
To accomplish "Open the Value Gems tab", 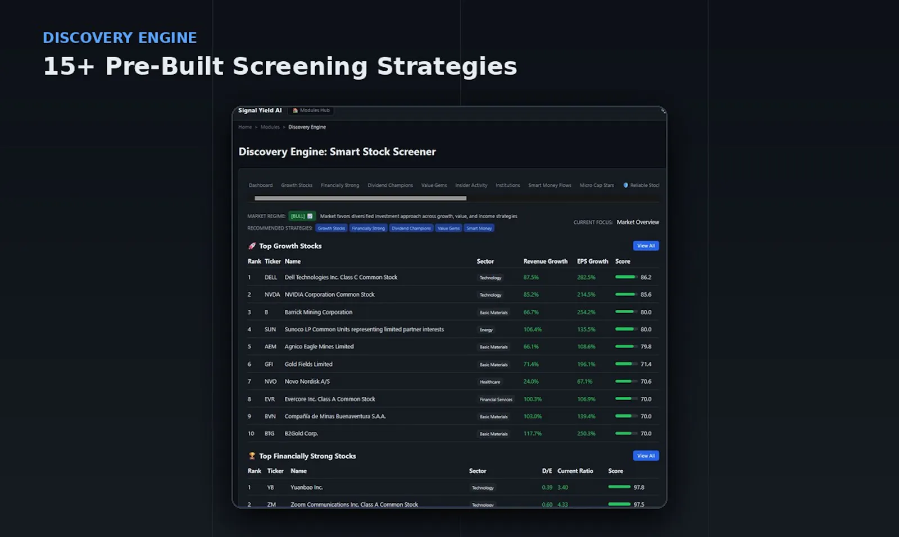I will click(434, 185).
